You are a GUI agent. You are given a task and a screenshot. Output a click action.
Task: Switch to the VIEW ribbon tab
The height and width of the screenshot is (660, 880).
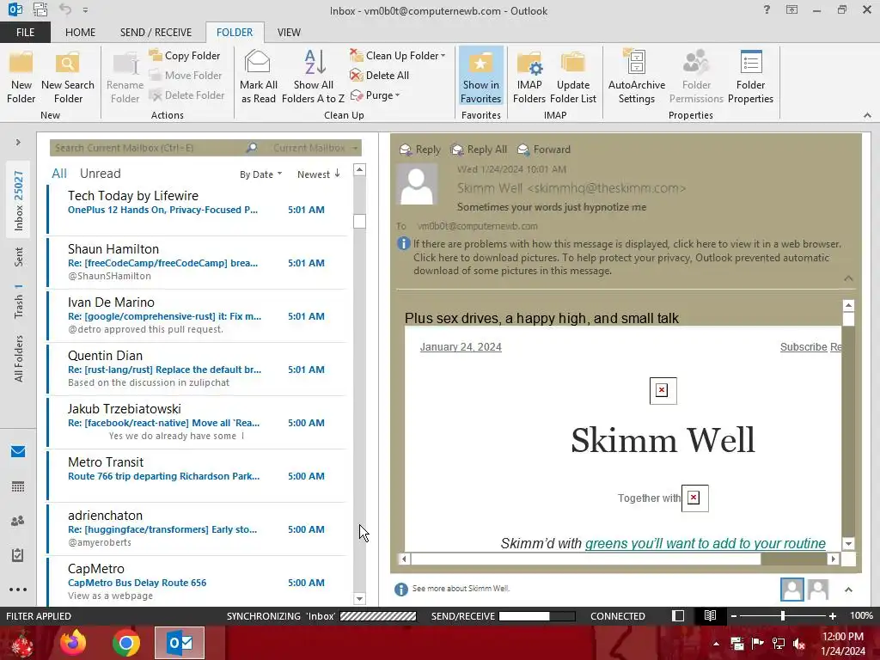click(289, 33)
